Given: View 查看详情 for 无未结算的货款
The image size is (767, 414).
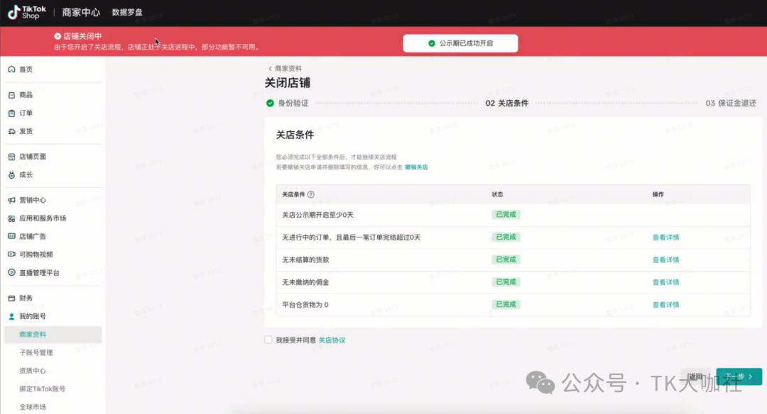Looking at the screenshot, I should coord(665,260).
